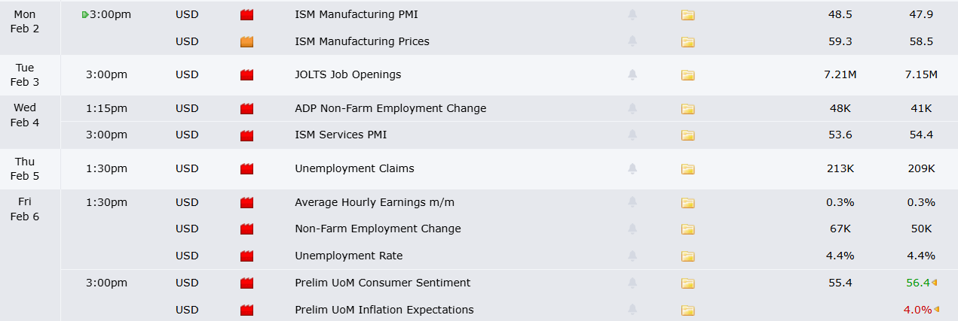
Task: Toggle alert bell for ADP Non-Farm Employment Change
Action: 632,109
